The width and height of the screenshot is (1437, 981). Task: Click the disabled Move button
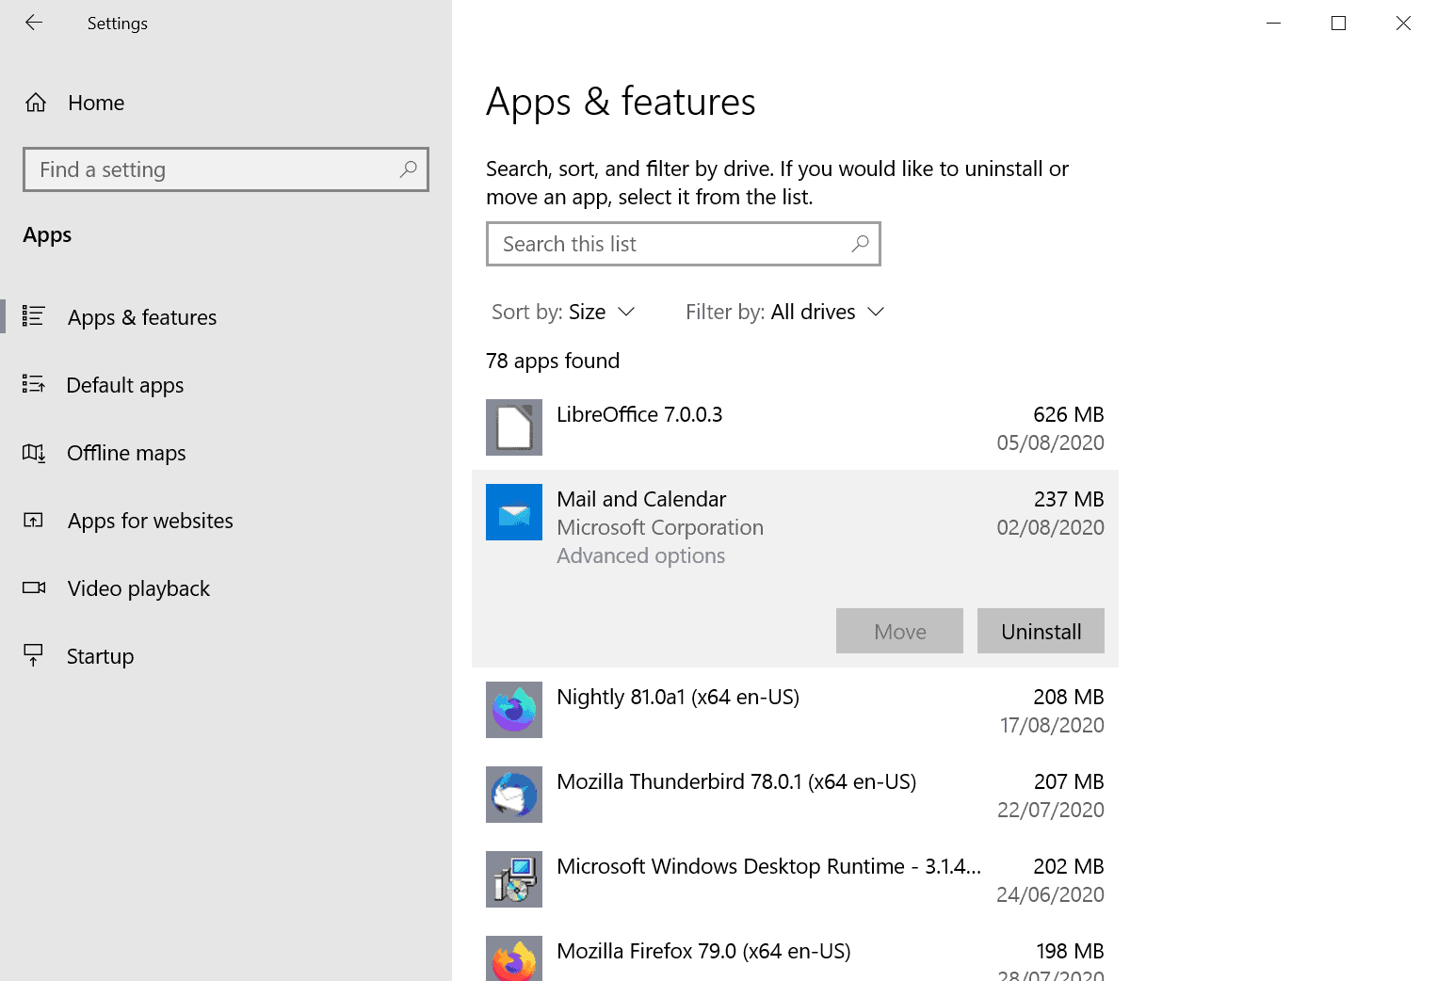(x=899, y=631)
